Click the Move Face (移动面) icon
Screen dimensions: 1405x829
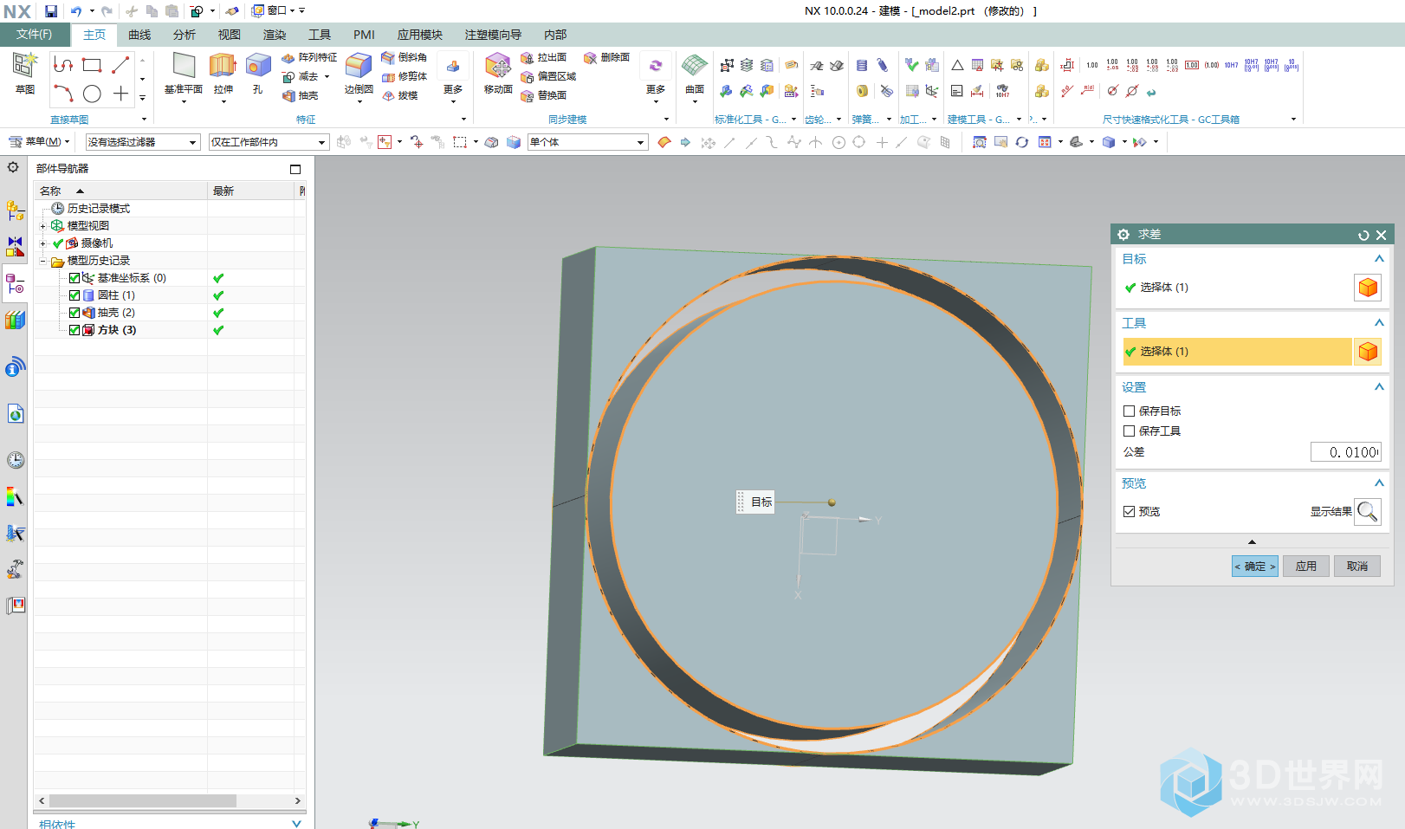pyautogui.click(x=498, y=66)
